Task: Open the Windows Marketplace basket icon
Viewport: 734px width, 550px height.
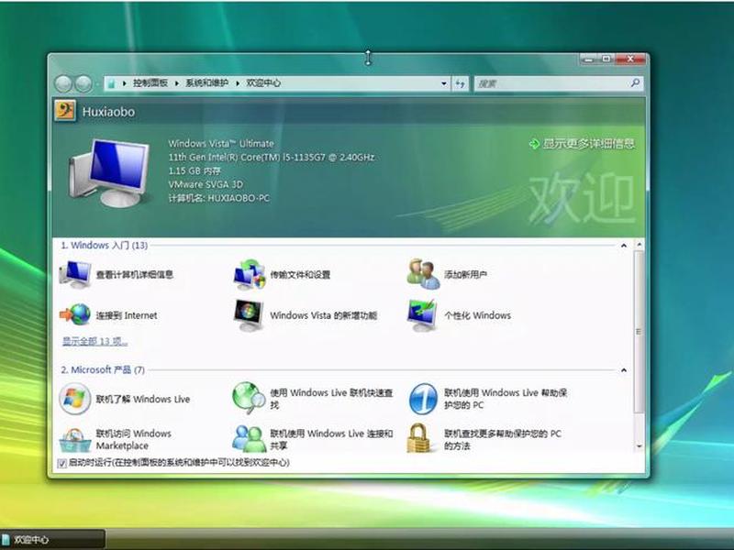Action: point(75,440)
